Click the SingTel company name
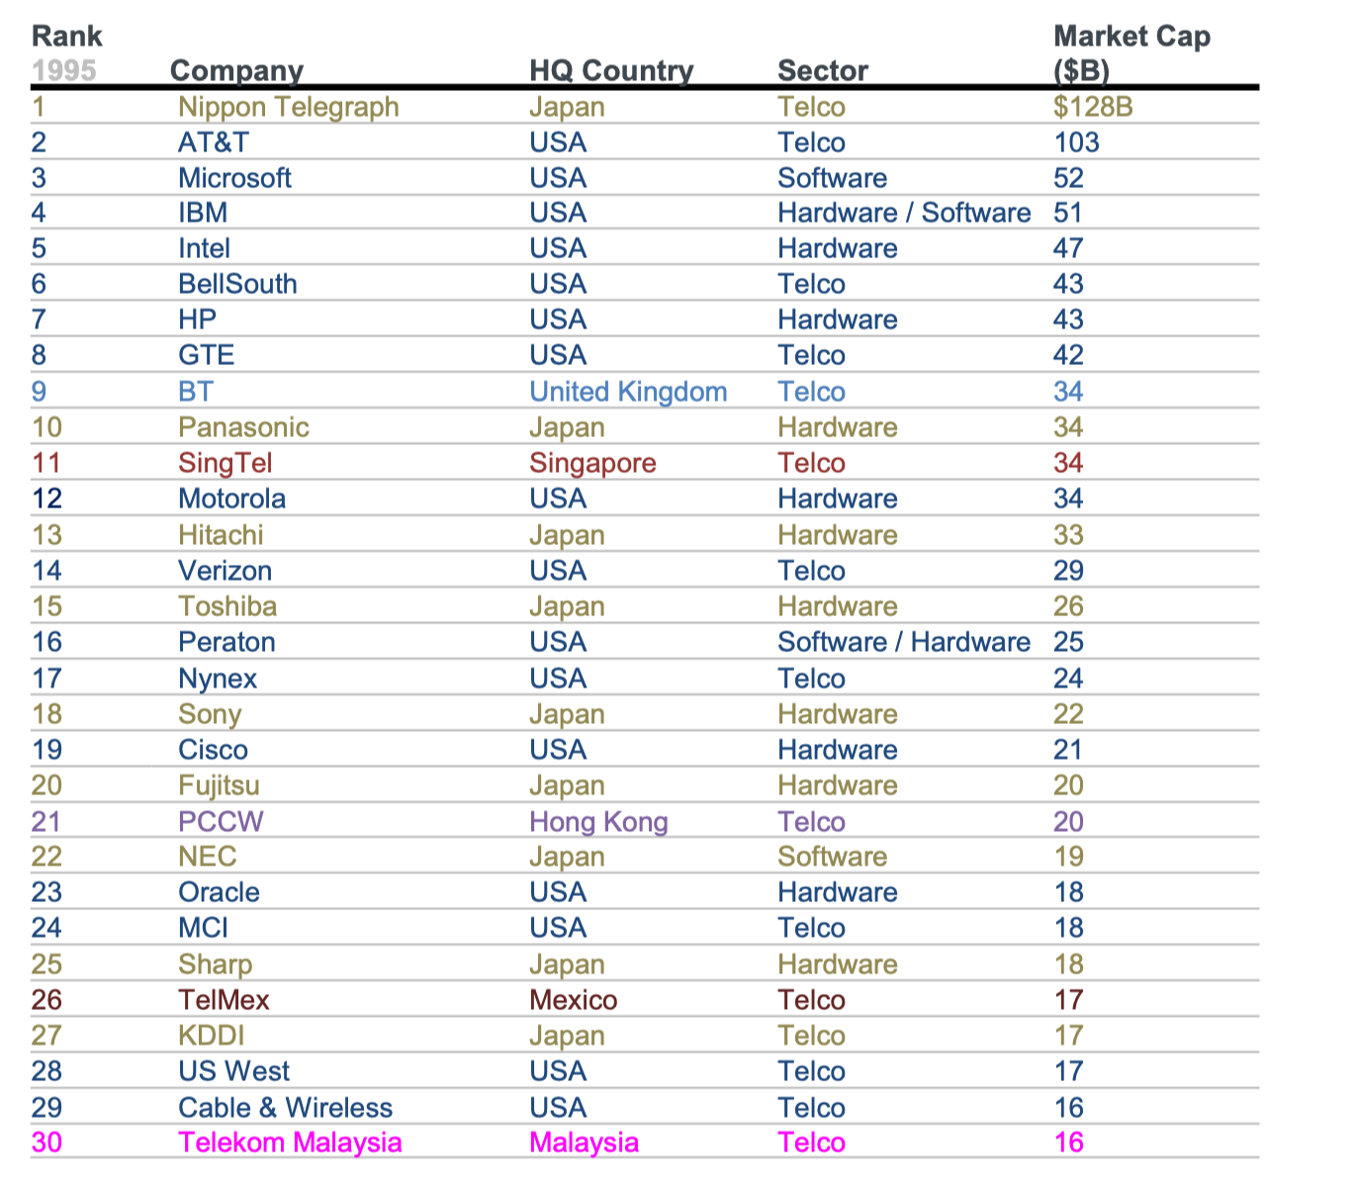1357x1181 pixels. (225, 463)
